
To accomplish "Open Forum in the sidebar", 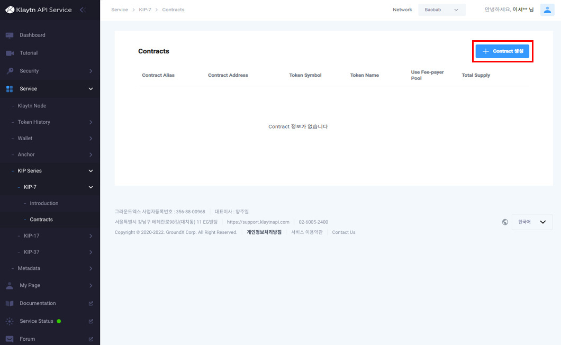I will 27,339.
